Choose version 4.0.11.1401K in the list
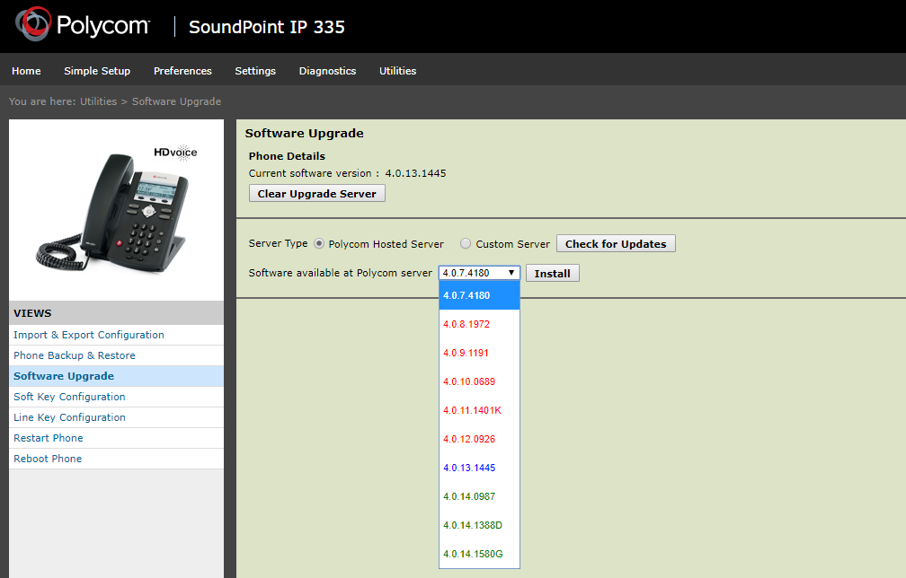Image resolution: width=906 pixels, height=578 pixels. [x=480, y=411]
